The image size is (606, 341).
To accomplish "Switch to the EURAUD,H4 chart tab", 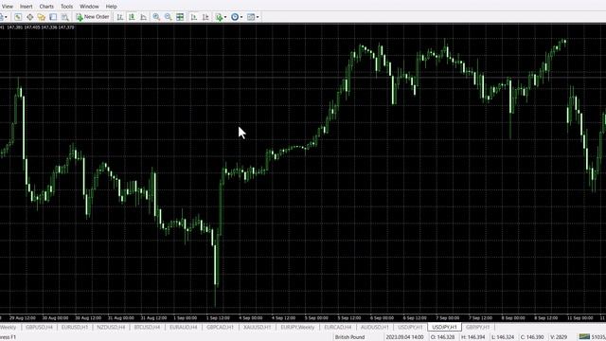I will click(x=184, y=327).
